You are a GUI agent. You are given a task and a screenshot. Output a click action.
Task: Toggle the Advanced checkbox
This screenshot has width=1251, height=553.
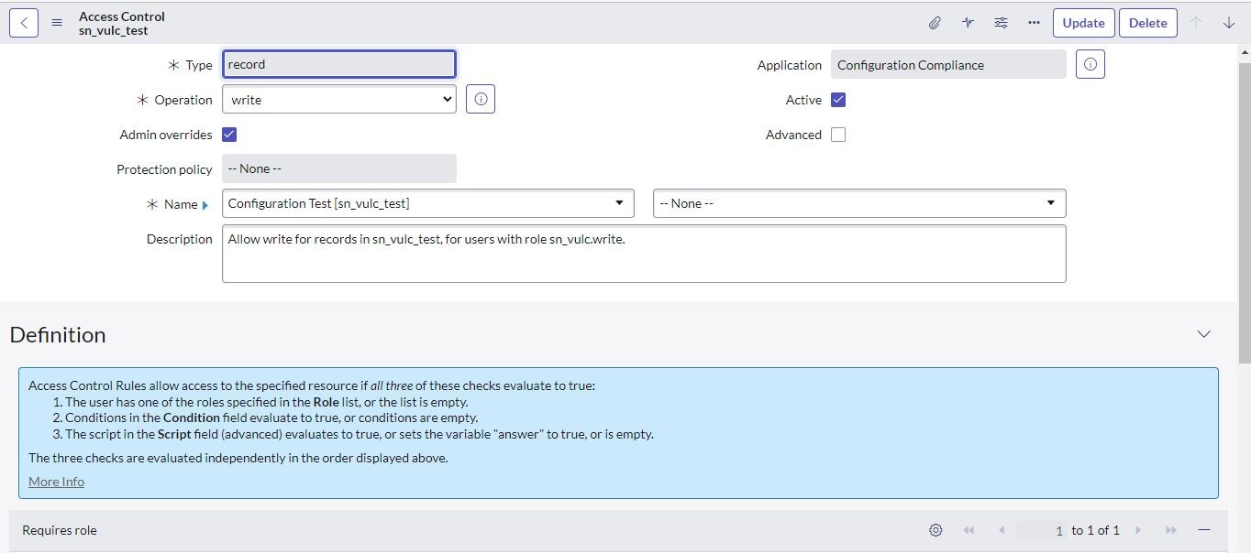tap(838, 135)
